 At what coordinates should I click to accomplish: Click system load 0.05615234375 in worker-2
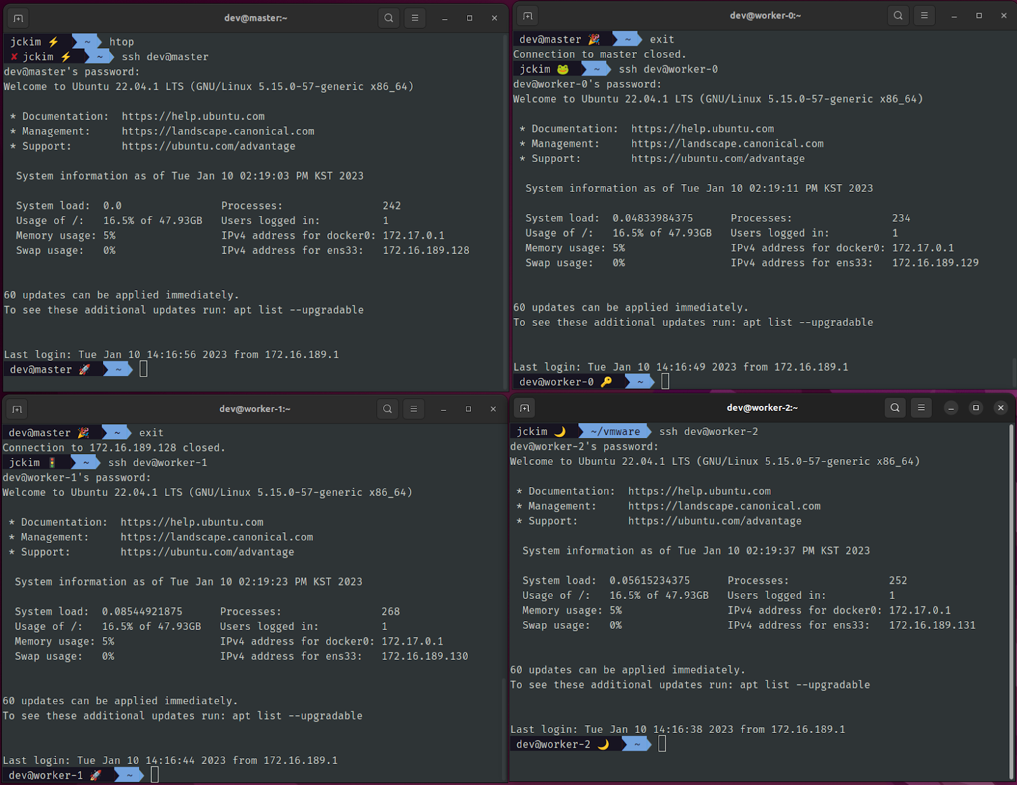pos(650,580)
